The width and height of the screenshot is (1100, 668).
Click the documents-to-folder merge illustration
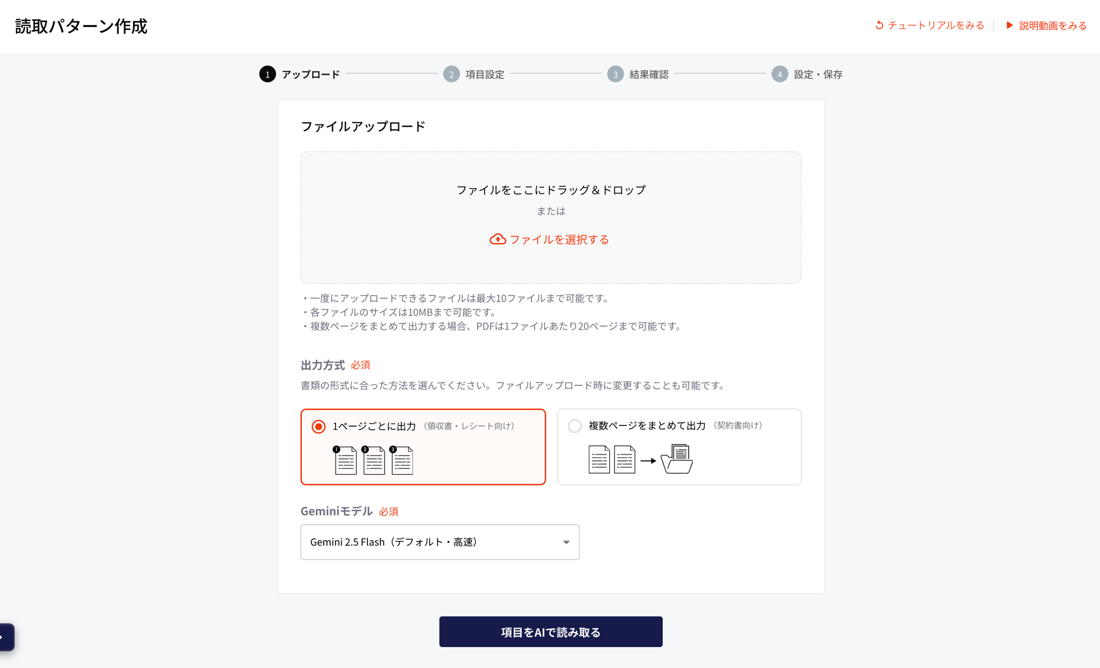[x=640, y=459]
